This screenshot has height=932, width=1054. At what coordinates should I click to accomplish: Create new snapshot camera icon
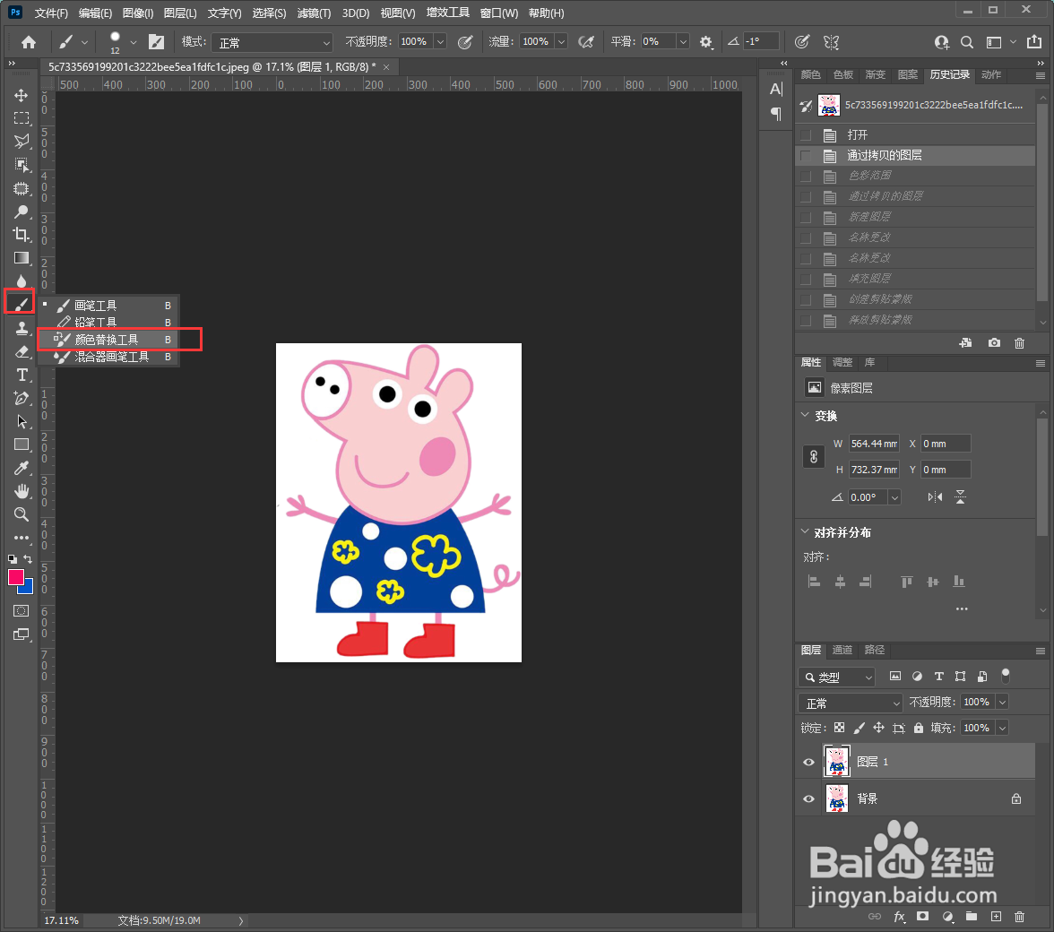993,342
